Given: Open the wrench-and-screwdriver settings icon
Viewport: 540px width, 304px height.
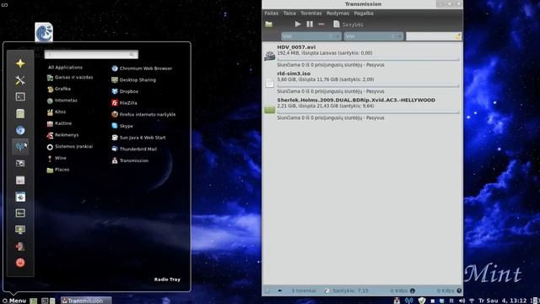Looking at the screenshot, I should [20, 80].
